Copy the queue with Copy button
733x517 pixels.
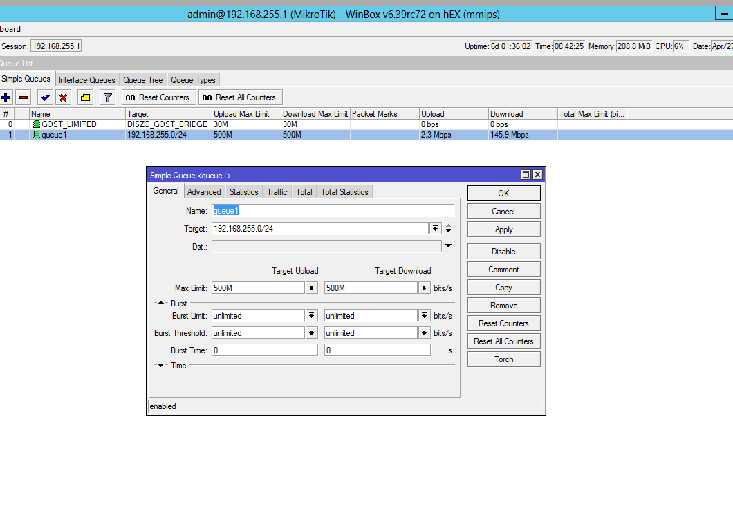click(x=503, y=287)
